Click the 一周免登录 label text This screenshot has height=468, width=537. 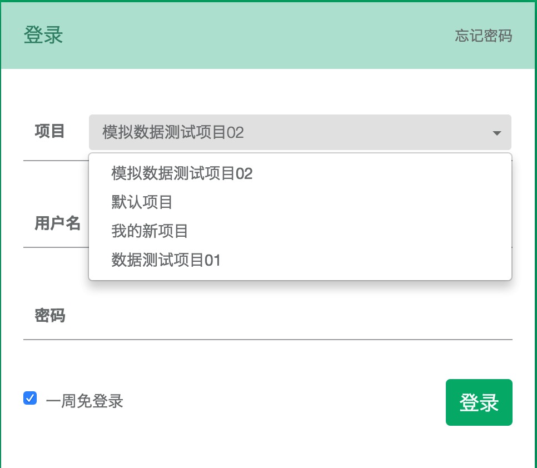pyautogui.click(x=84, y=401)
